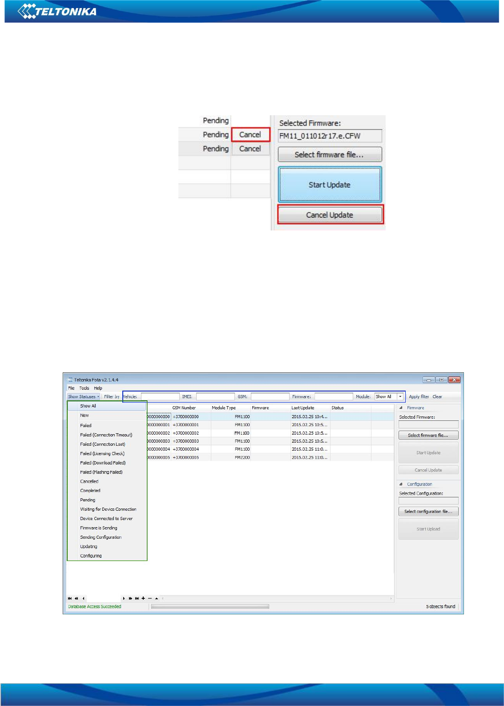This screenshot has width=504, height=706.
Task: Click the previous page navigator icon
Action: tap(77, 598)
